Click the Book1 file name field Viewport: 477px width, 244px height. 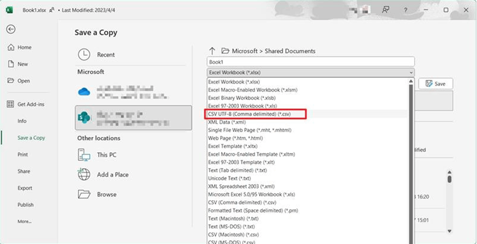click(311, 62)
